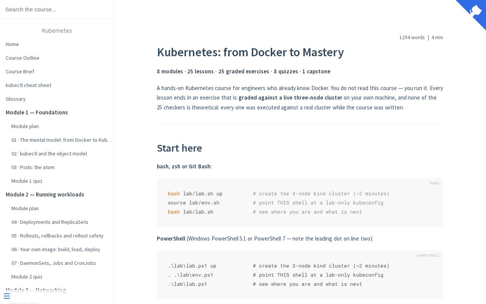
Task: Open Module plan under Module 2
Action: tap(25, 208)
